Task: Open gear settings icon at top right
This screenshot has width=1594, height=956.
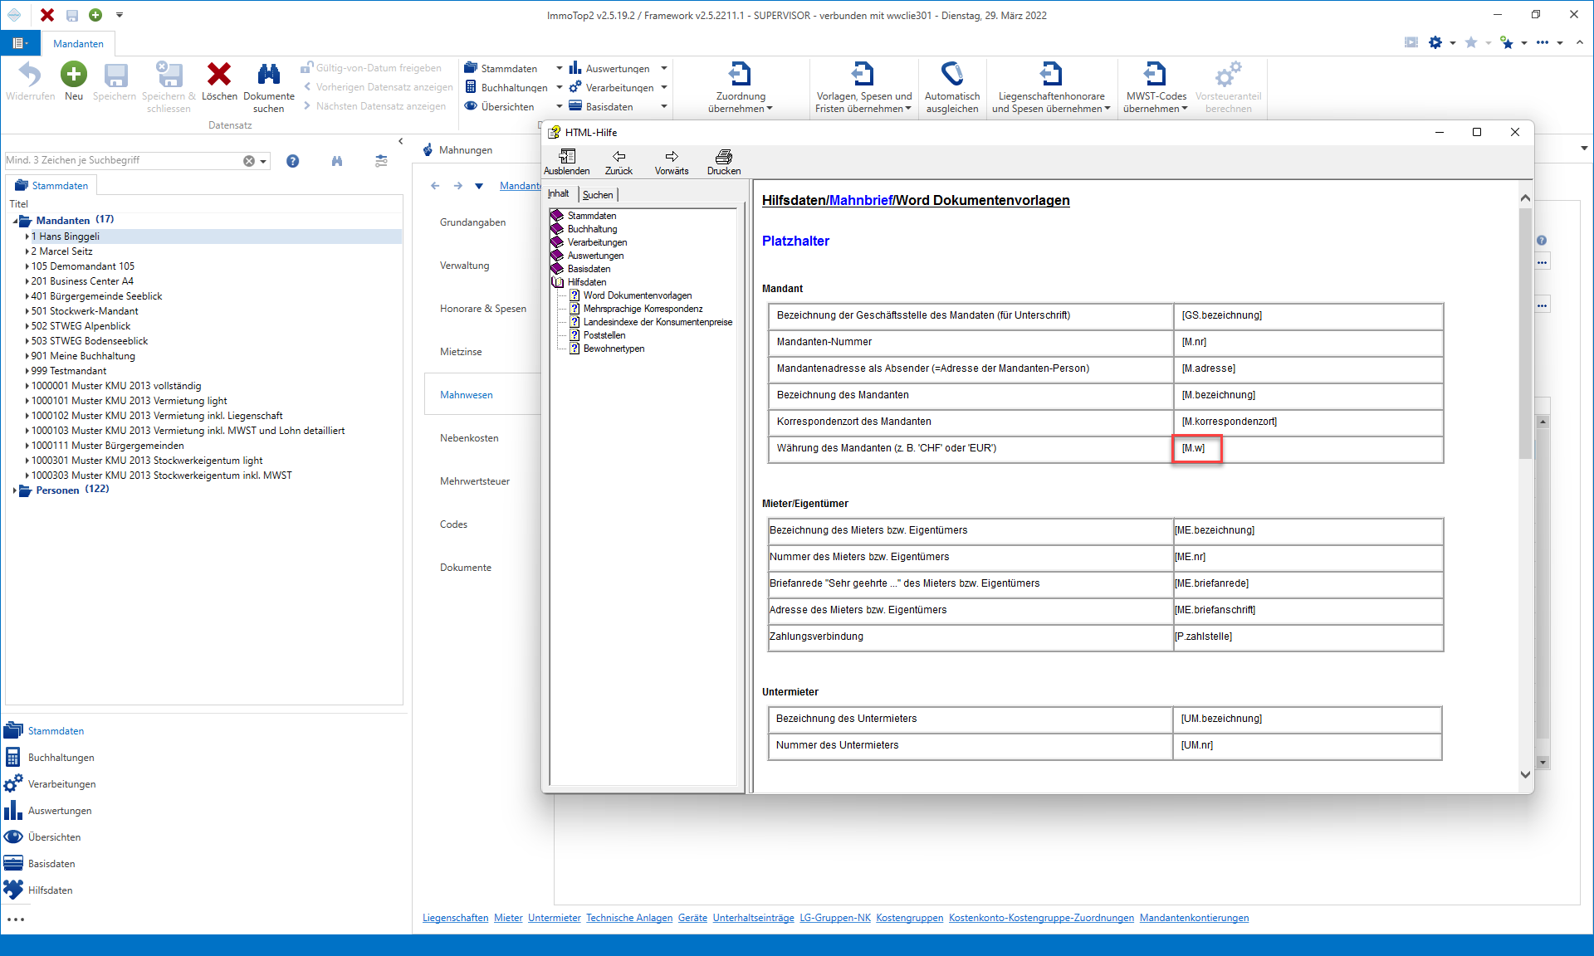Action: pos(1435,42)
